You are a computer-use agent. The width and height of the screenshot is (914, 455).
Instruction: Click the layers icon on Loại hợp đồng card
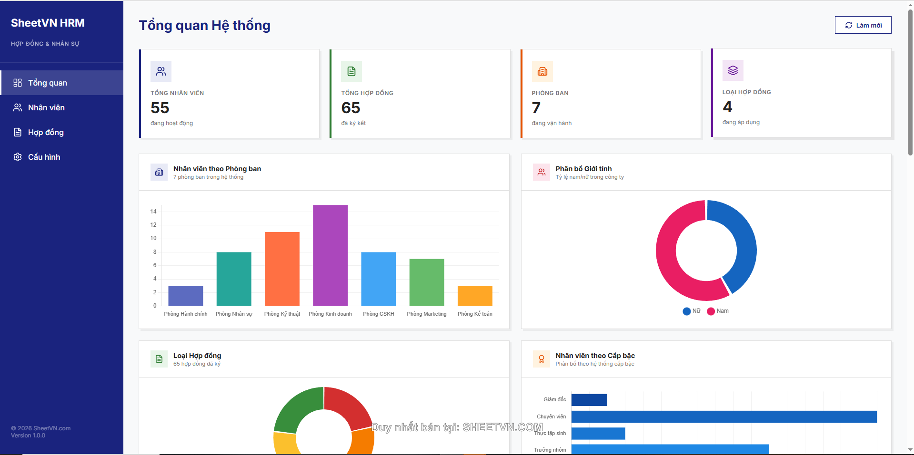tap(733, 70)
